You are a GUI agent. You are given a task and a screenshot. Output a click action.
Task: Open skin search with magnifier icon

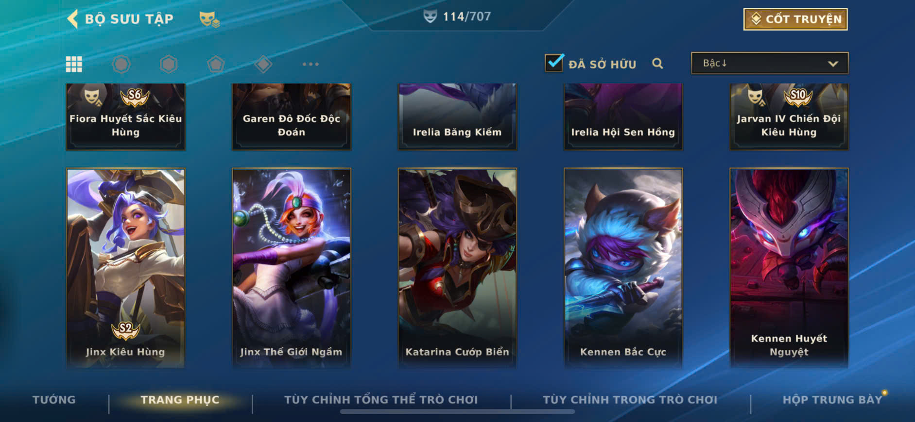657,64
